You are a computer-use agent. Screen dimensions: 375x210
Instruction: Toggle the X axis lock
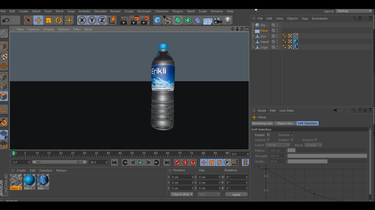point(82,20)
